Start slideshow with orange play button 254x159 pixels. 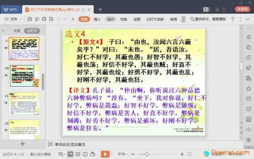[104, 154]
